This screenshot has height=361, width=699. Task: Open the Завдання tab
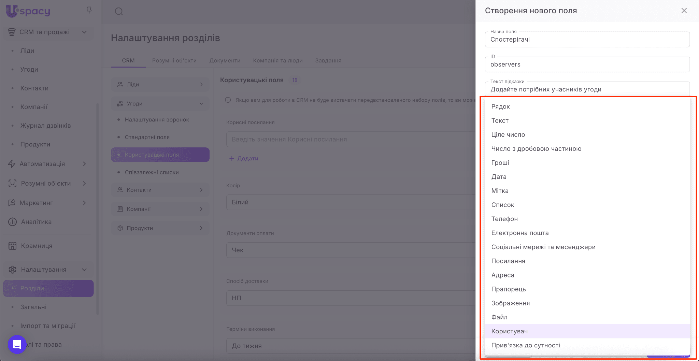tap(328, 60)
